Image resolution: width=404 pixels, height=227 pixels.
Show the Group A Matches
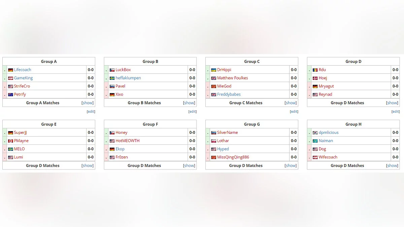88,103
